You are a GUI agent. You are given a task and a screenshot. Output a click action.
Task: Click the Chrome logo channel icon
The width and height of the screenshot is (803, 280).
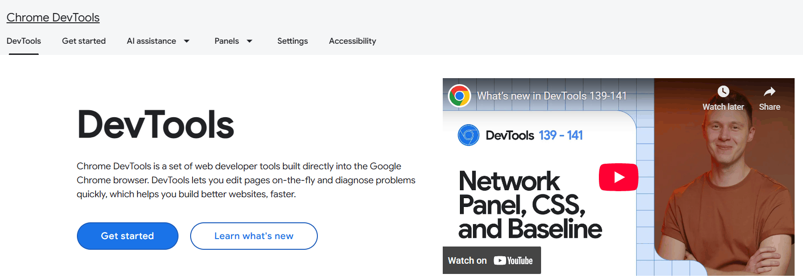pos(460,96)
